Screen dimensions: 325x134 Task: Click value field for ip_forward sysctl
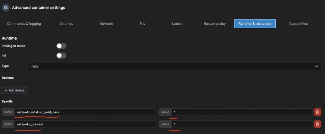click(242, 124)
